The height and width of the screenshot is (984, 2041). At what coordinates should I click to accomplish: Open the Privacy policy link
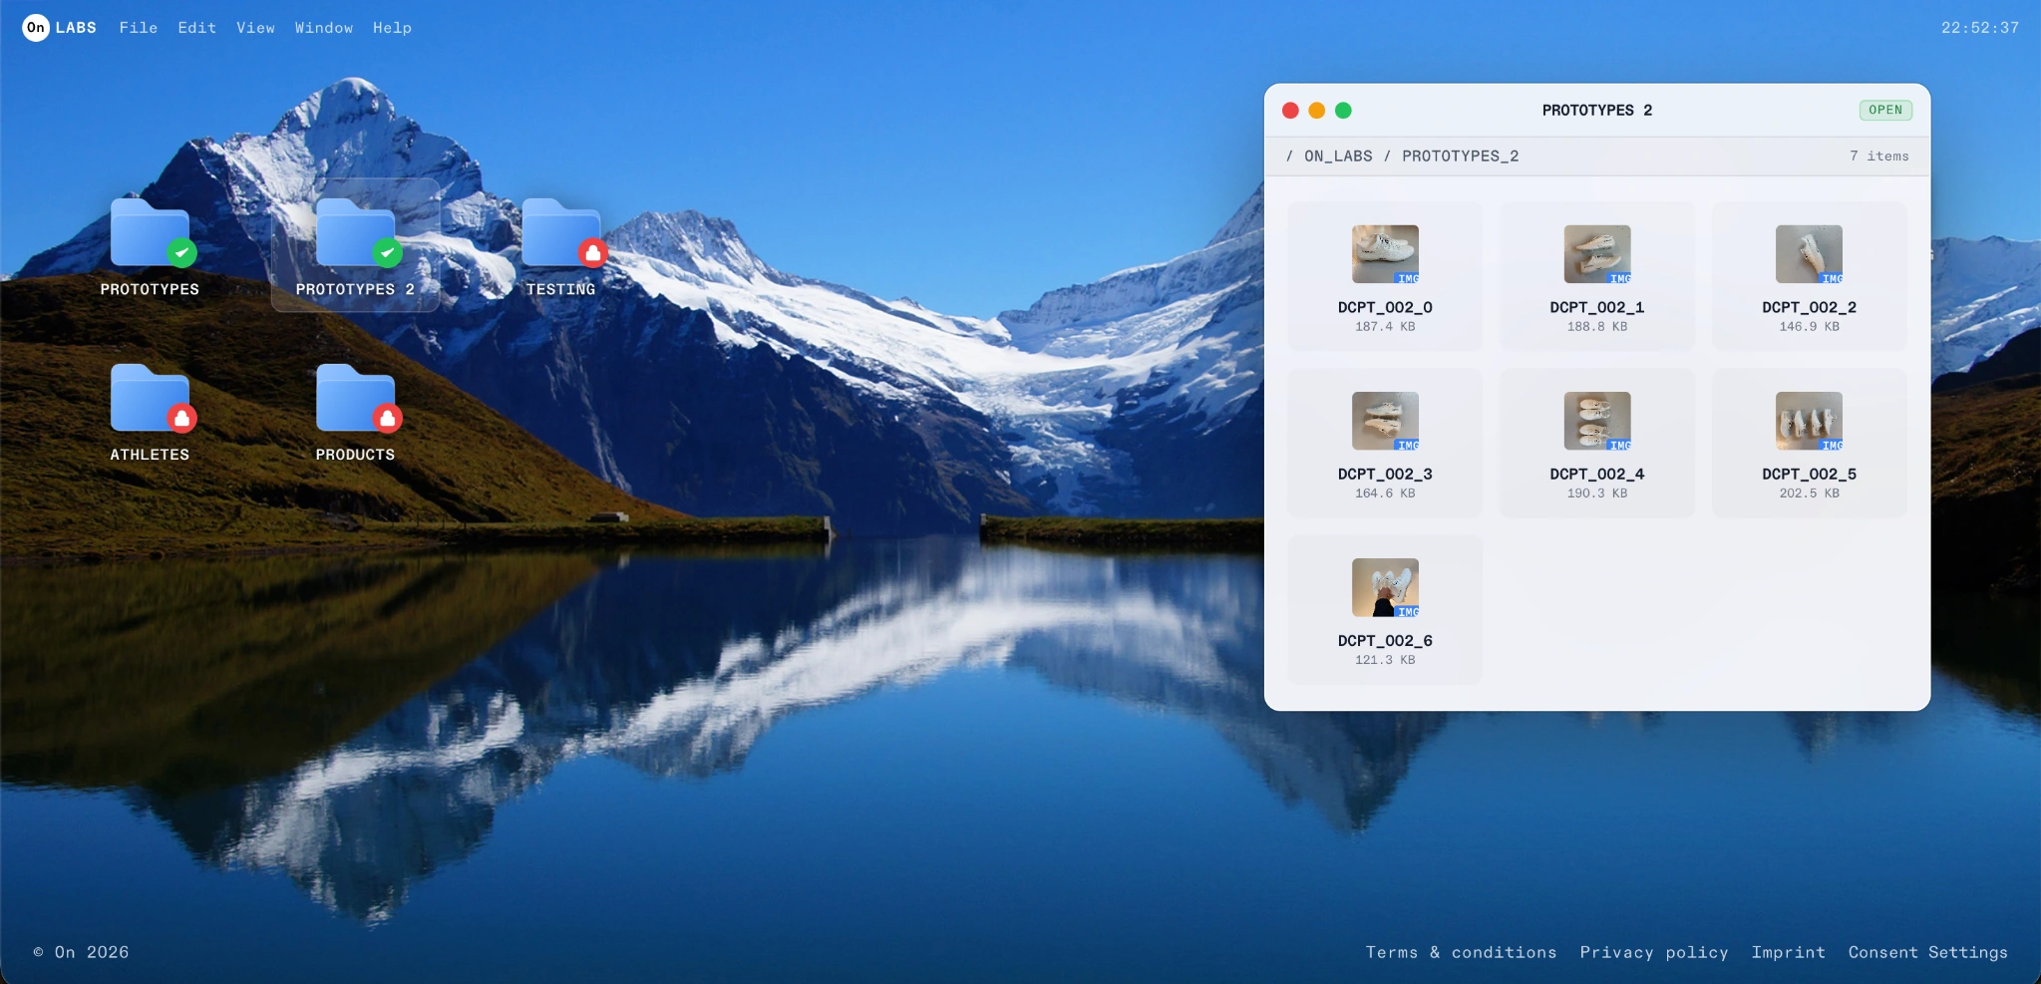point(1654,952)
